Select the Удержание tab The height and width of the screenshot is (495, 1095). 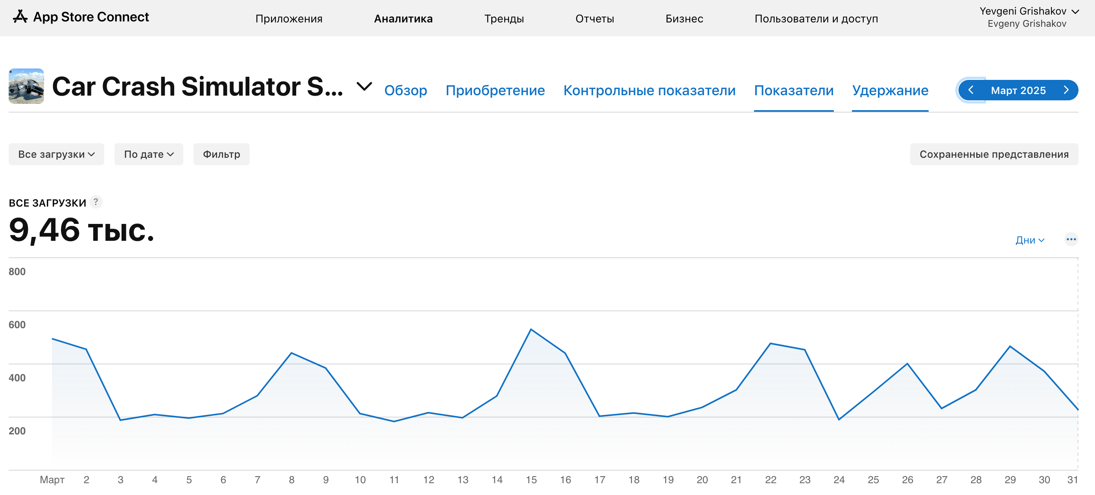point(890,91)
